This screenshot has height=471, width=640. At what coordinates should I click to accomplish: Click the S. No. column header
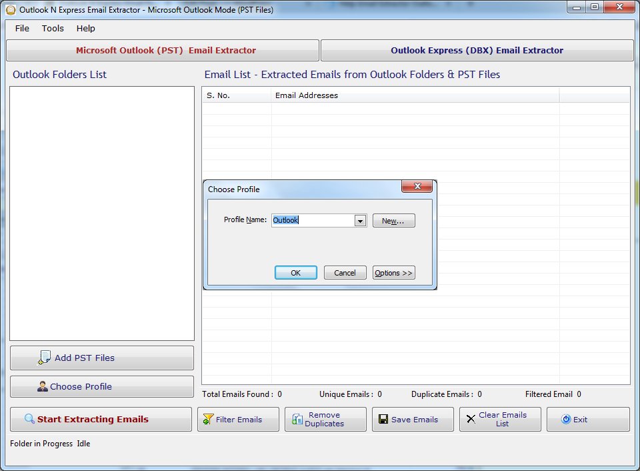point(237,95)
